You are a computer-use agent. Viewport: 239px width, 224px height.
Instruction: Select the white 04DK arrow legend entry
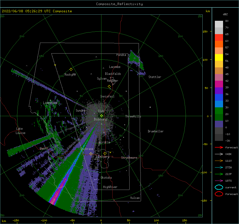coord(219,154)
